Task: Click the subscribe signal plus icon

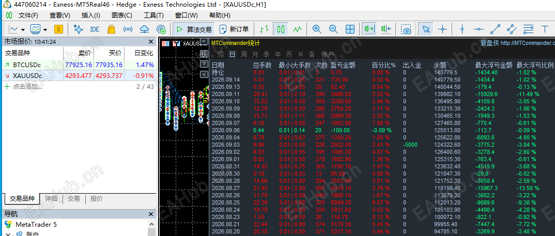Action: tap(161, 29)
